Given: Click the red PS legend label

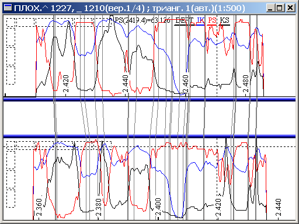Looking at the screenshot, I should [212, 20].
